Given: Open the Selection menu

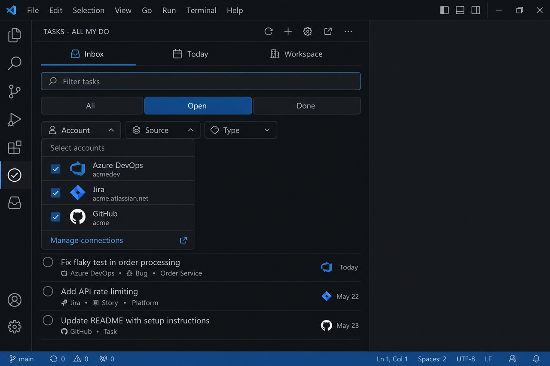Looking at the screenshot, I should pos(89,10).
